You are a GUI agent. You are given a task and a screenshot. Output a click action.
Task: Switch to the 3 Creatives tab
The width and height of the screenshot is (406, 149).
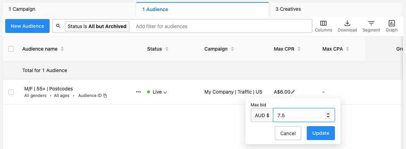click(336, 9)
